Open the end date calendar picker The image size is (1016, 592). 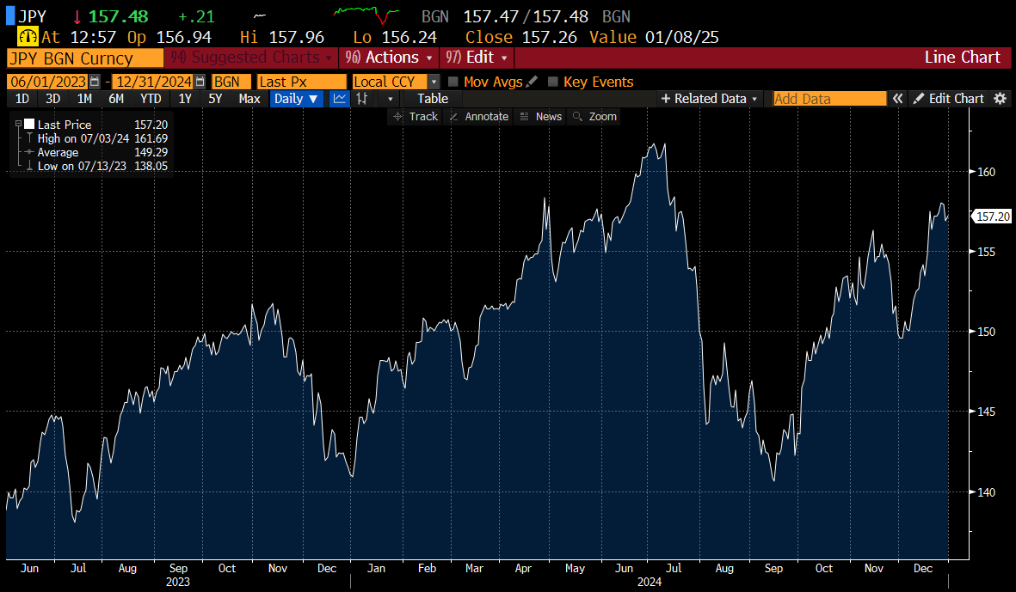(200, 82)
